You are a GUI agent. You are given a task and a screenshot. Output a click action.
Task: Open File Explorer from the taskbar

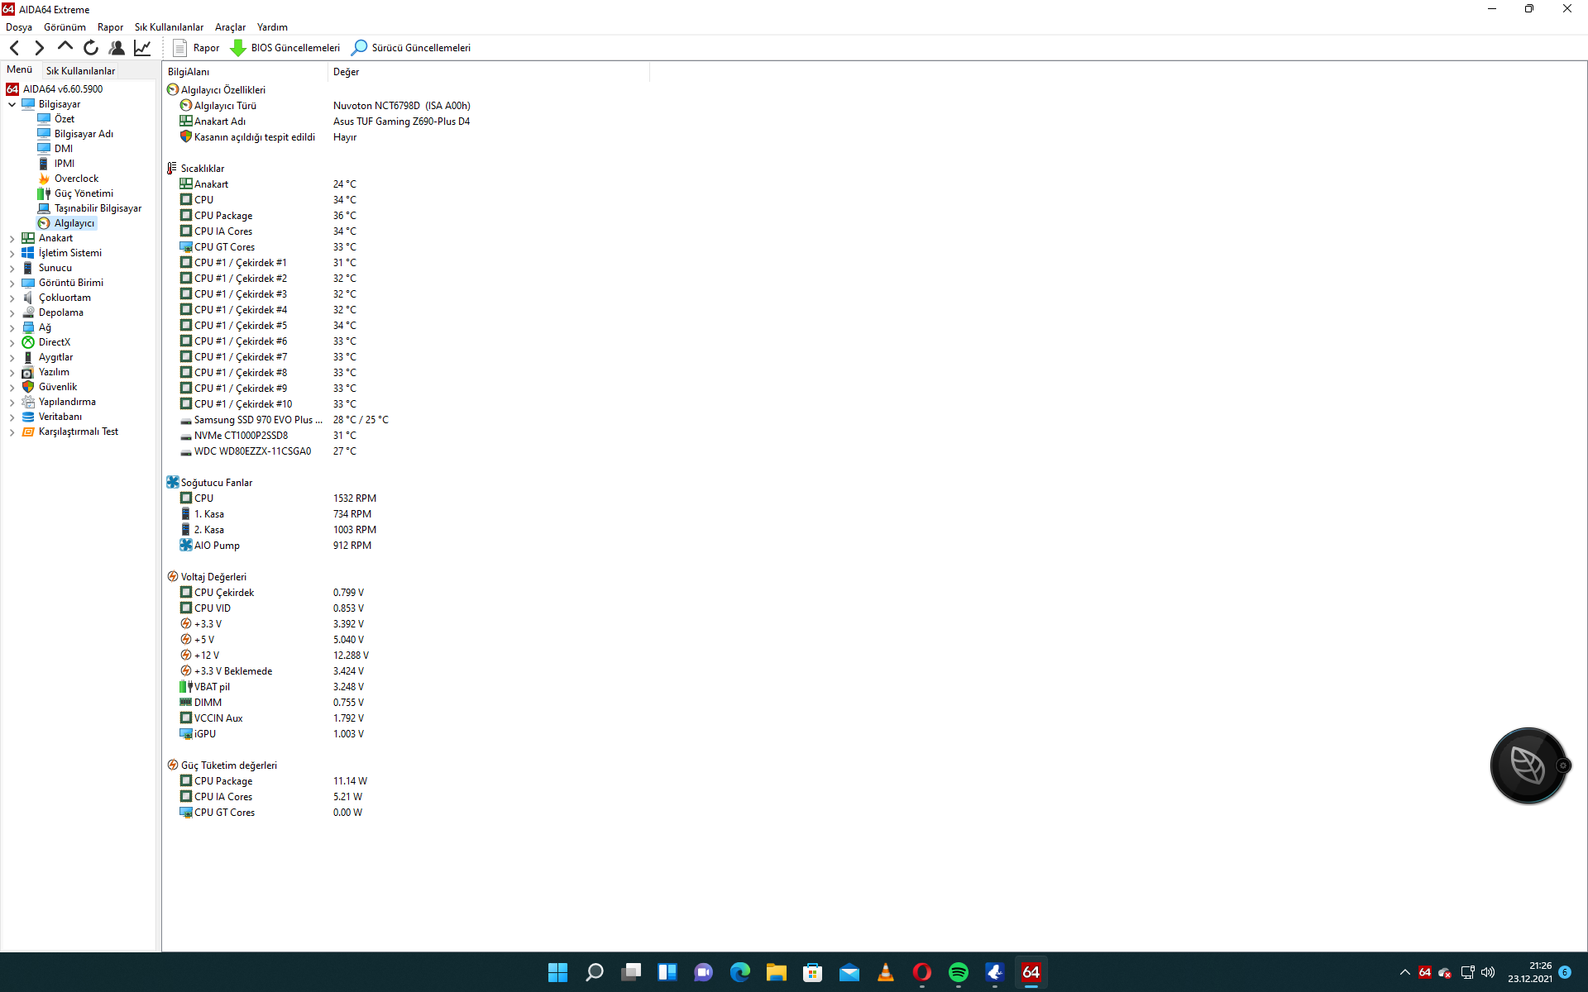pyautogui.click(x=776, y=972)
